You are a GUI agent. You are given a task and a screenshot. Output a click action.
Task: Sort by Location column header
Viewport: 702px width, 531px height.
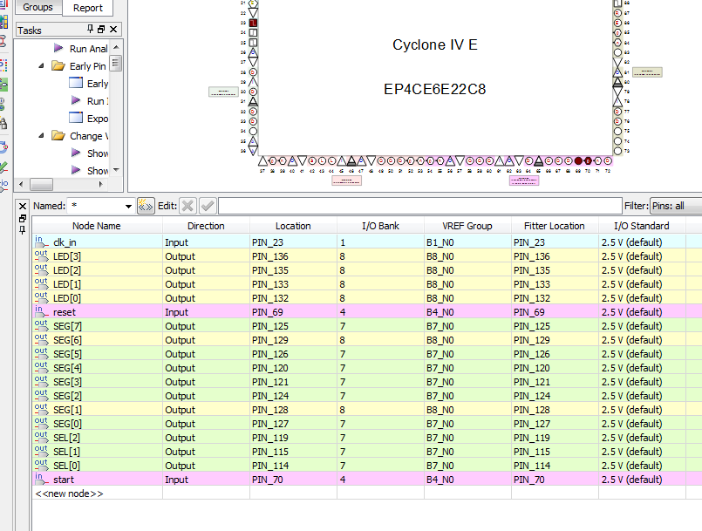[x=293, y=226]
